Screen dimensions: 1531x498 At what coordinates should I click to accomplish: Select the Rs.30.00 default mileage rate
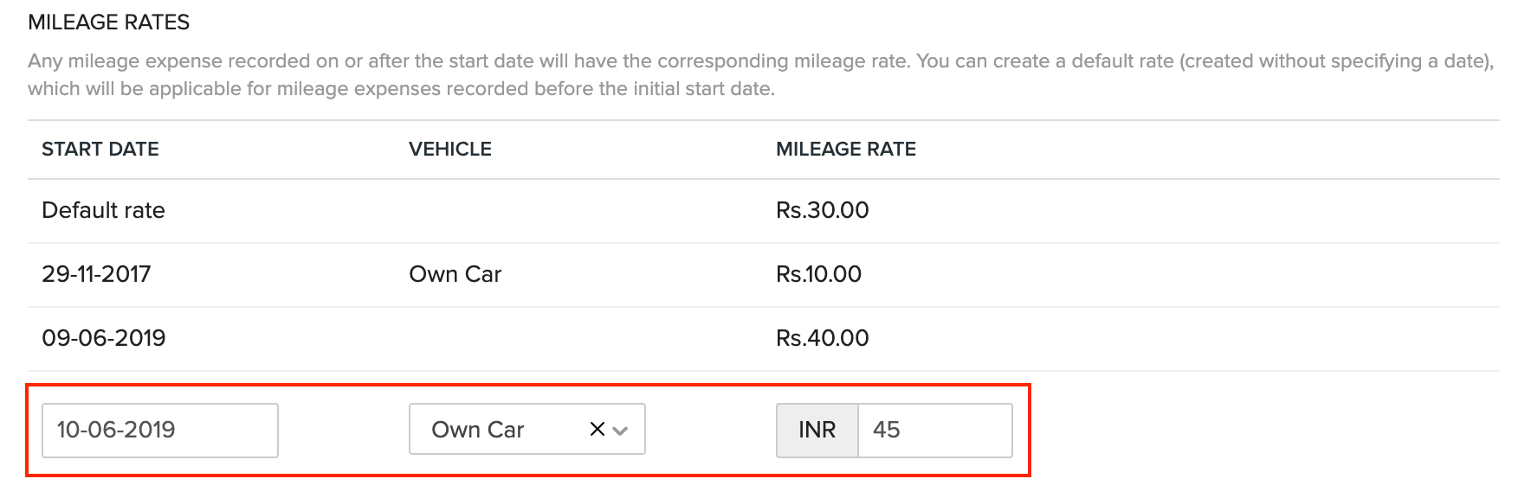(822, 210)
